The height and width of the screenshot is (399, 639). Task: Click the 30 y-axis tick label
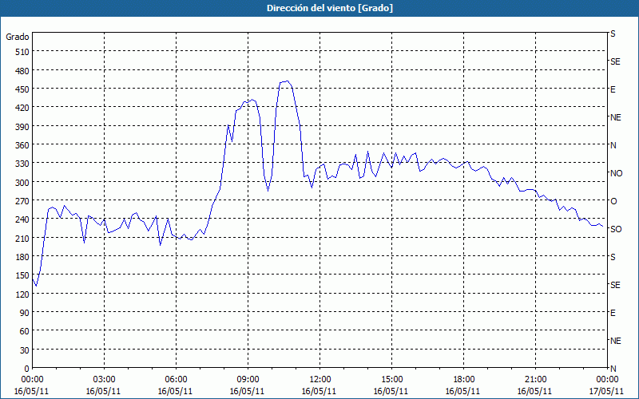point(25,350)
